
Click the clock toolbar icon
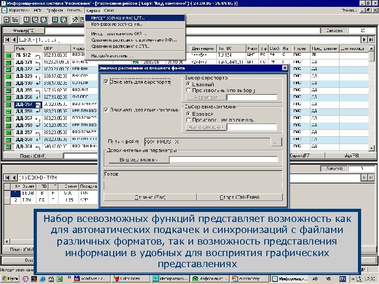pyautogui.click(x=27, y=19)
